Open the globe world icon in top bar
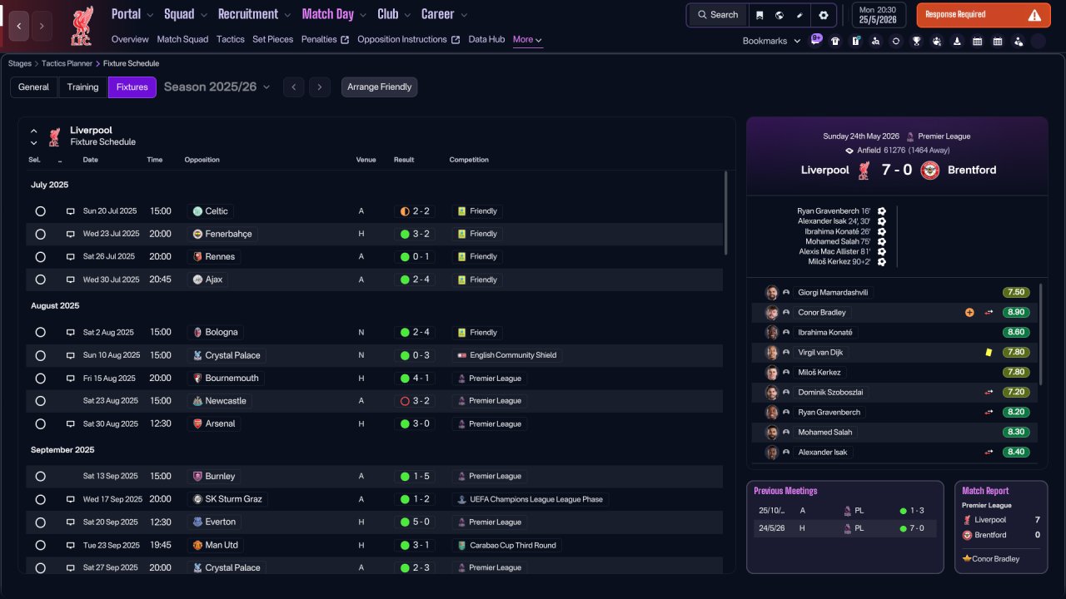The width and height of the screenshot is (1066, 599). [x=779, y=15]
